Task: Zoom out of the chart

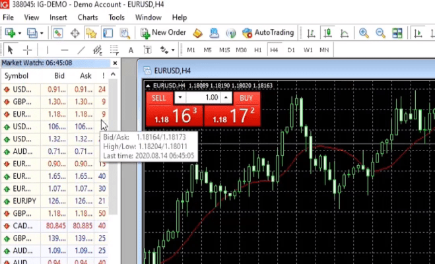Action: pyautogui.click(x=380, y=32)
